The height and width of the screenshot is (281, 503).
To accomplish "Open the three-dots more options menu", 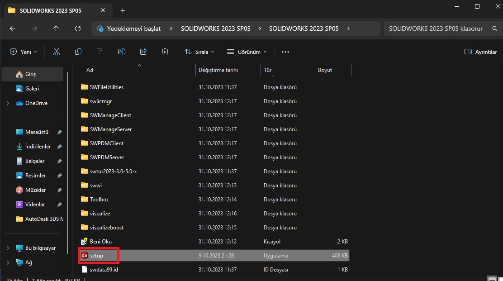I will pos(285,52).
